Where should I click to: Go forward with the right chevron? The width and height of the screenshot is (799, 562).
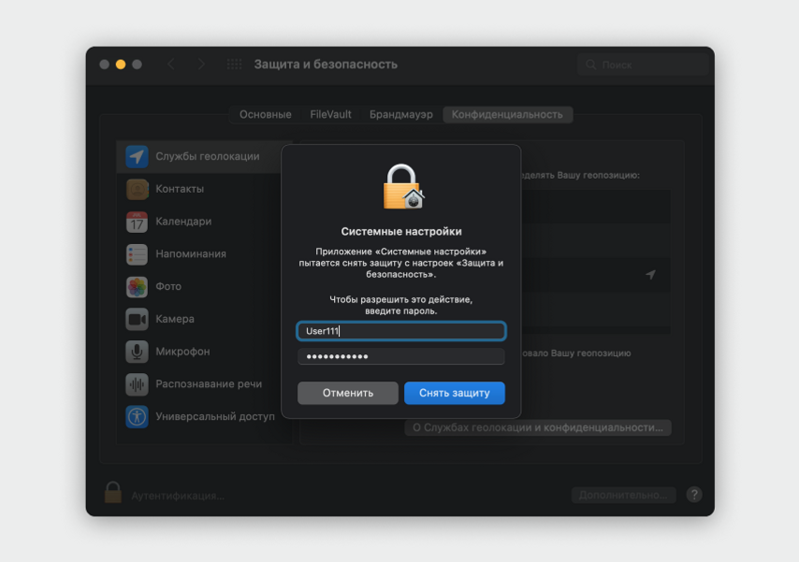201,65
